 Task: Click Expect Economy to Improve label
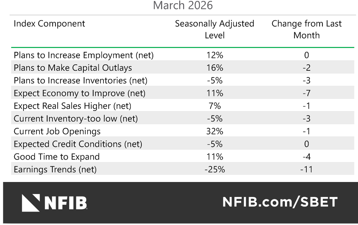tap(80, 93)
